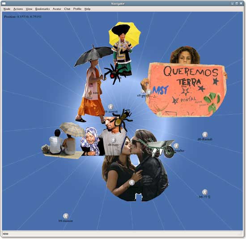Viewport: 246px width, 239px height.
Task: Maximize the Navigator window
Action: 237,3
